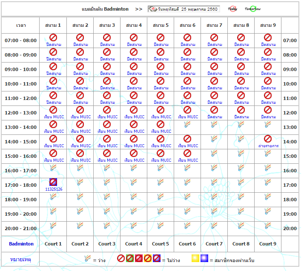304x271 pixels.
Task: Click the green no-entry legend icon
Action: [x=130, y=258]
